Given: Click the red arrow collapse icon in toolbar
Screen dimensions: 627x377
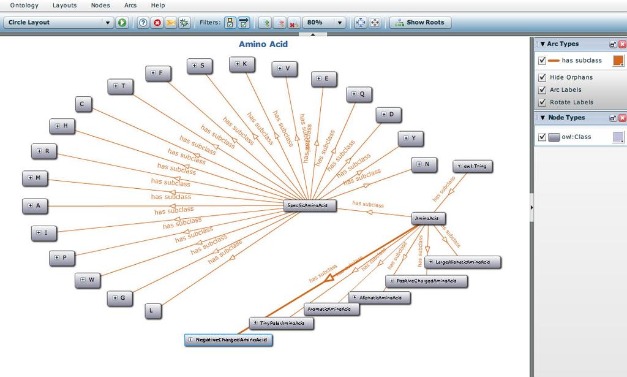Looking at the screenshot, I should click(x=280, y=23).
